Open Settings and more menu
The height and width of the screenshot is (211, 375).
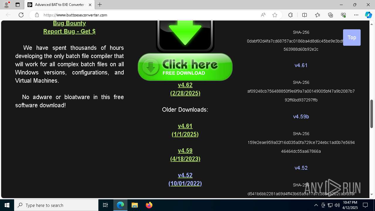(x=356, y=15)
